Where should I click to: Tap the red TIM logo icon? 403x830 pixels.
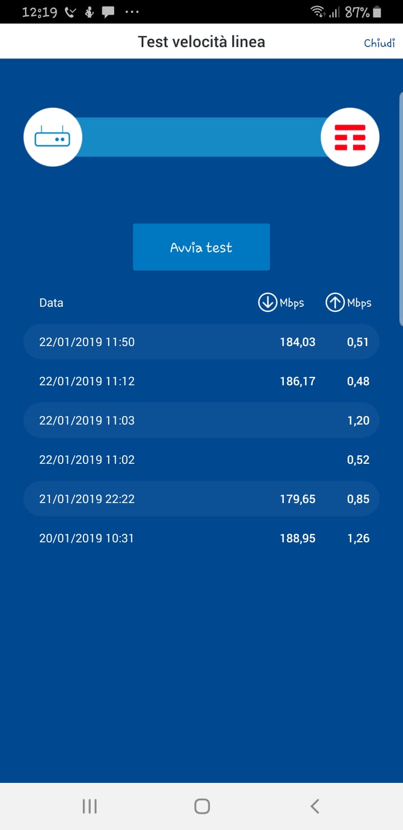(x=350, y=137)
